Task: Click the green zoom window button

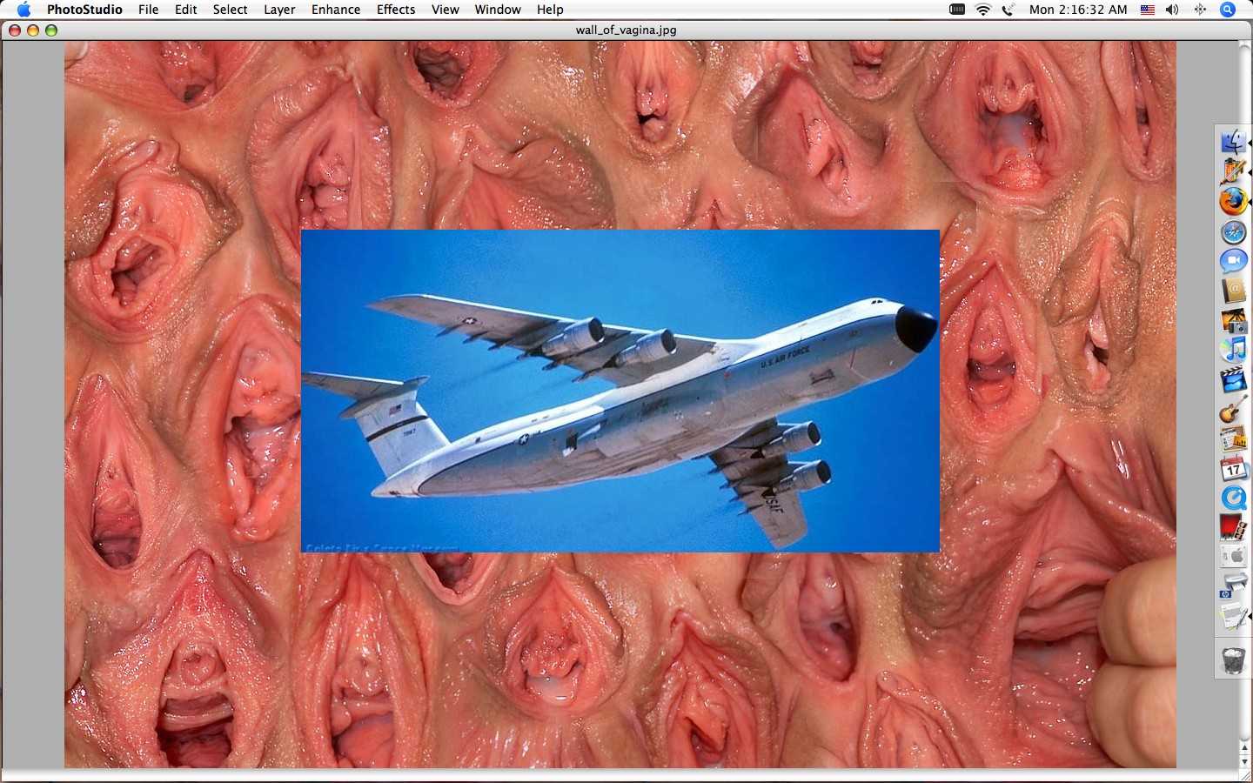Action: 51,30
